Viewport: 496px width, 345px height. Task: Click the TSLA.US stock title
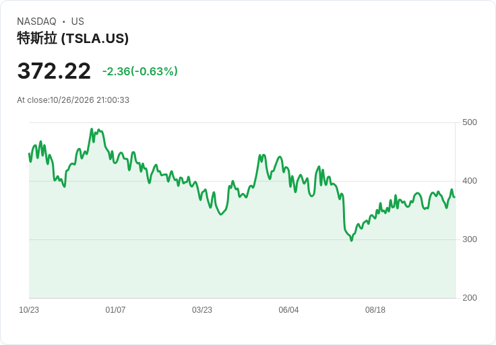pyautogui.click(x=73, y=38)
